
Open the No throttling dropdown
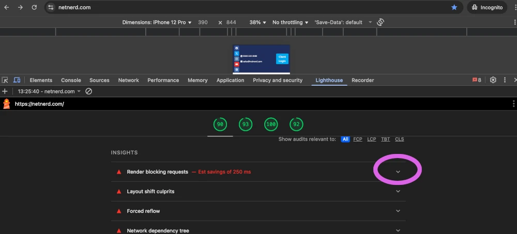point(290,23)
